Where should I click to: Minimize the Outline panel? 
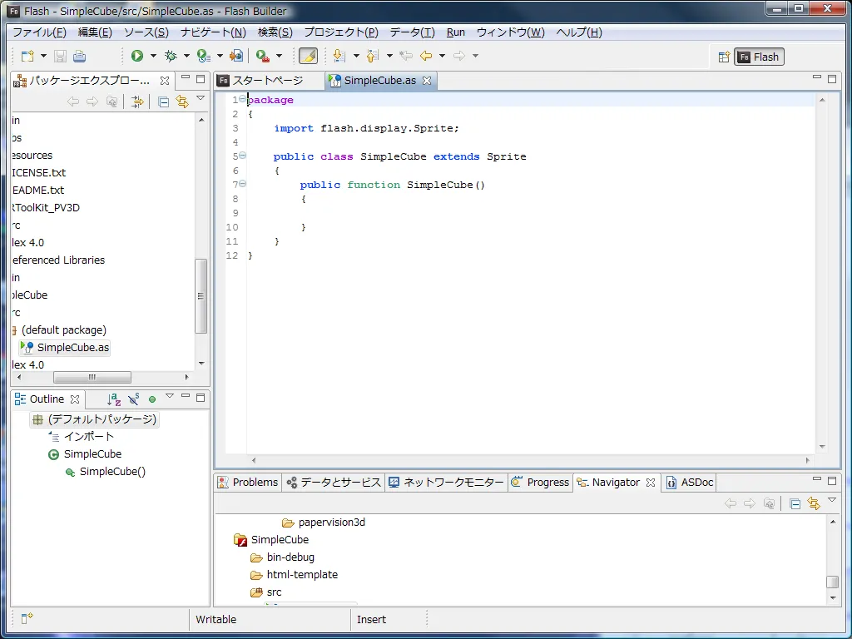(186, 396)
